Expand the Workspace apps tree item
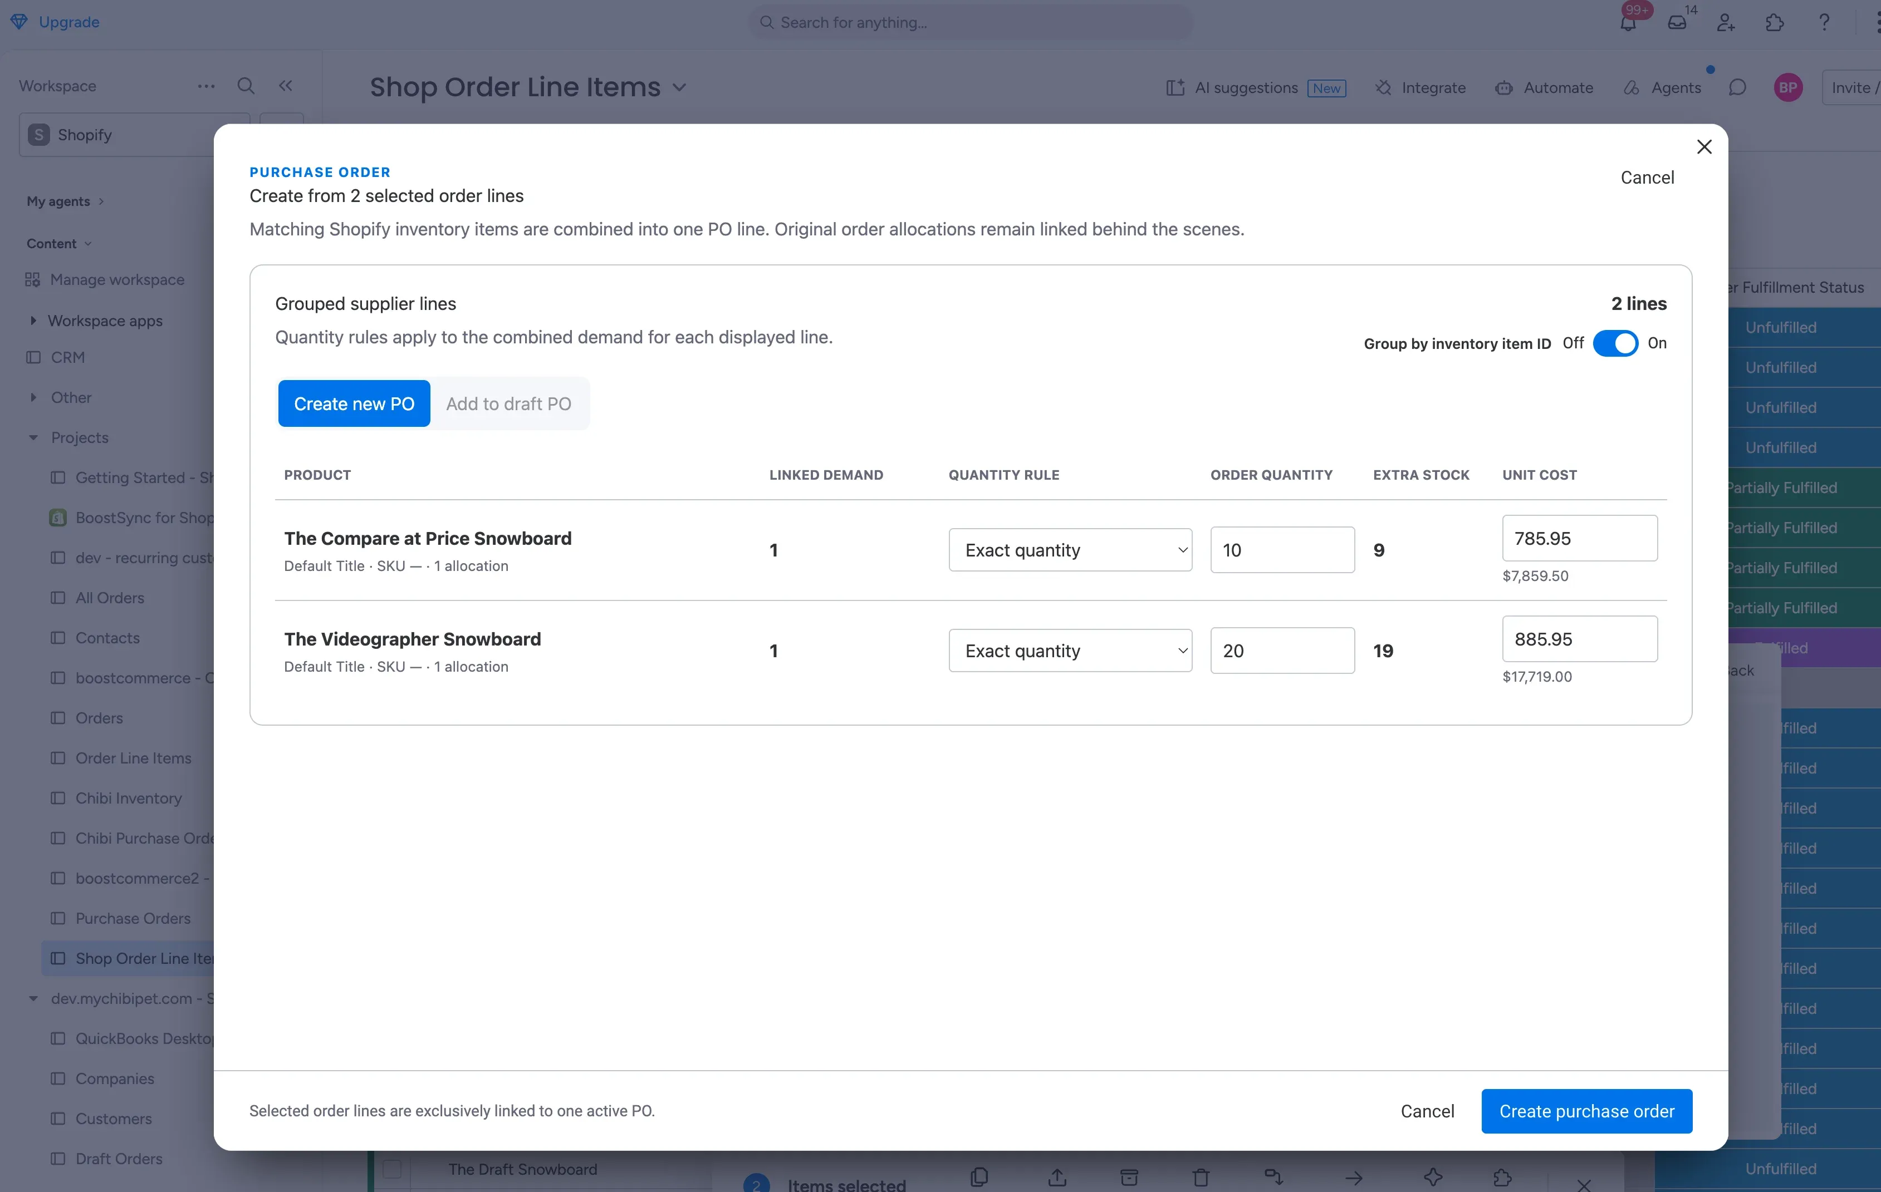 [x=33, y=320]
